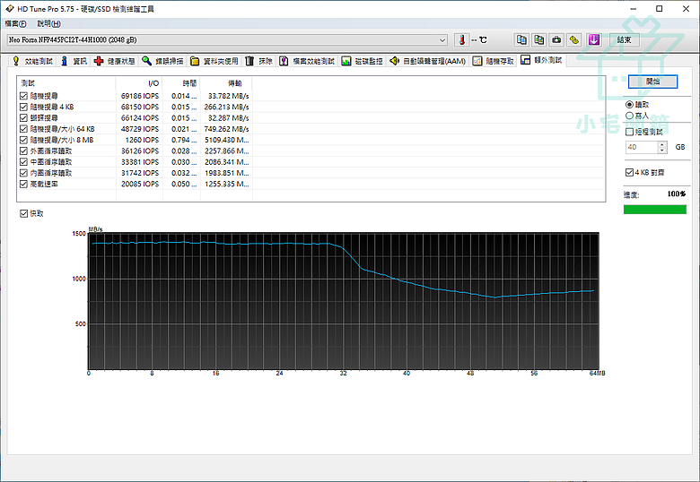The height and width of the screenshot is (482, 700).
Task: Open the File Benchmark tab
Action: pyautogui.click(x=307, y=61)
